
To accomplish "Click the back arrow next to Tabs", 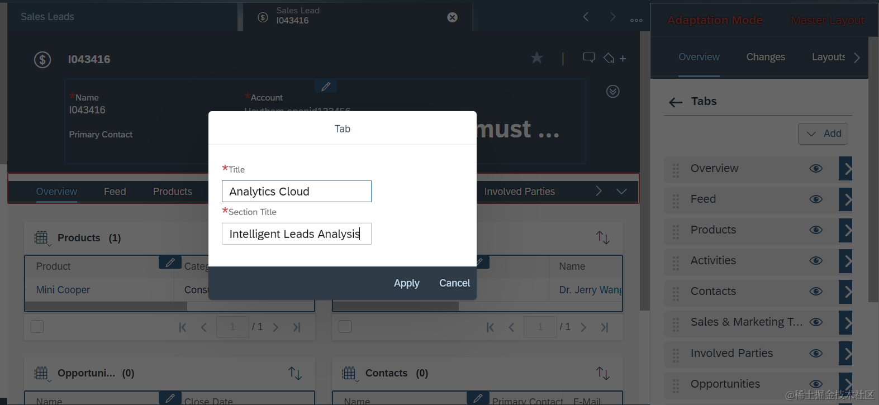I will pyautogui.click(x=676, y=102).
